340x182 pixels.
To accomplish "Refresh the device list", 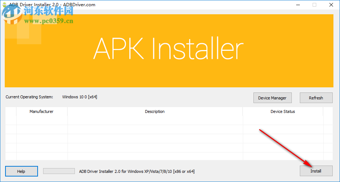I will (x=316, y=98).
